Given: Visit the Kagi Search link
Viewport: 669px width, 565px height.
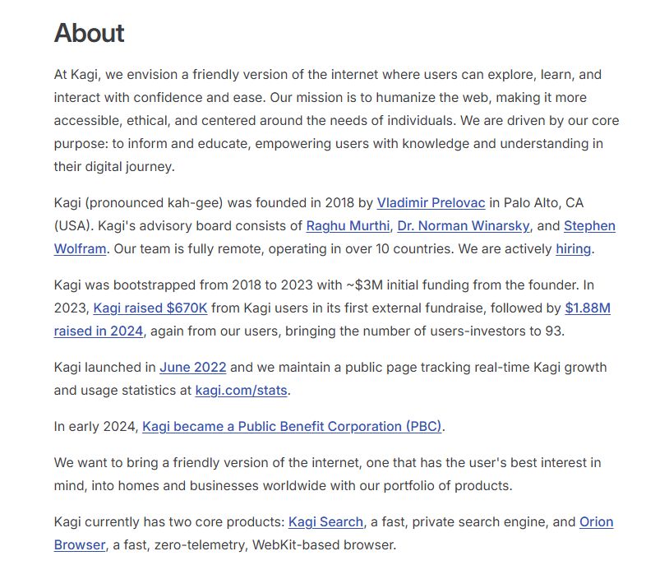Looking at the screenshot, I should click(x=325, y=522).
